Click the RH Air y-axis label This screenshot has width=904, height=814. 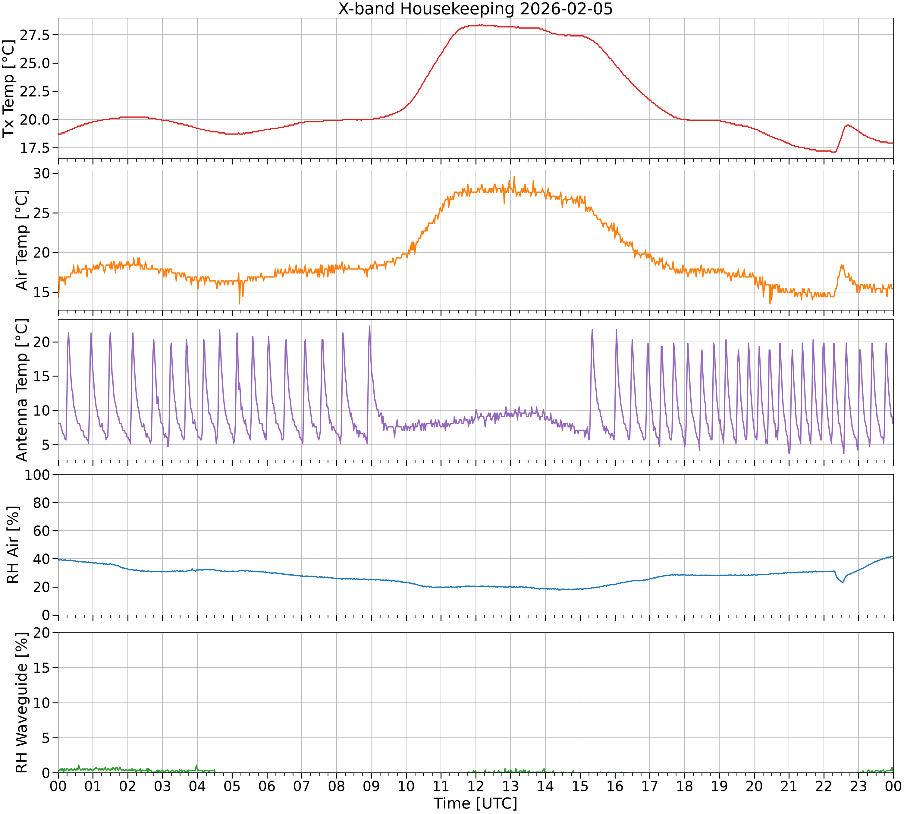pos(13,545)
